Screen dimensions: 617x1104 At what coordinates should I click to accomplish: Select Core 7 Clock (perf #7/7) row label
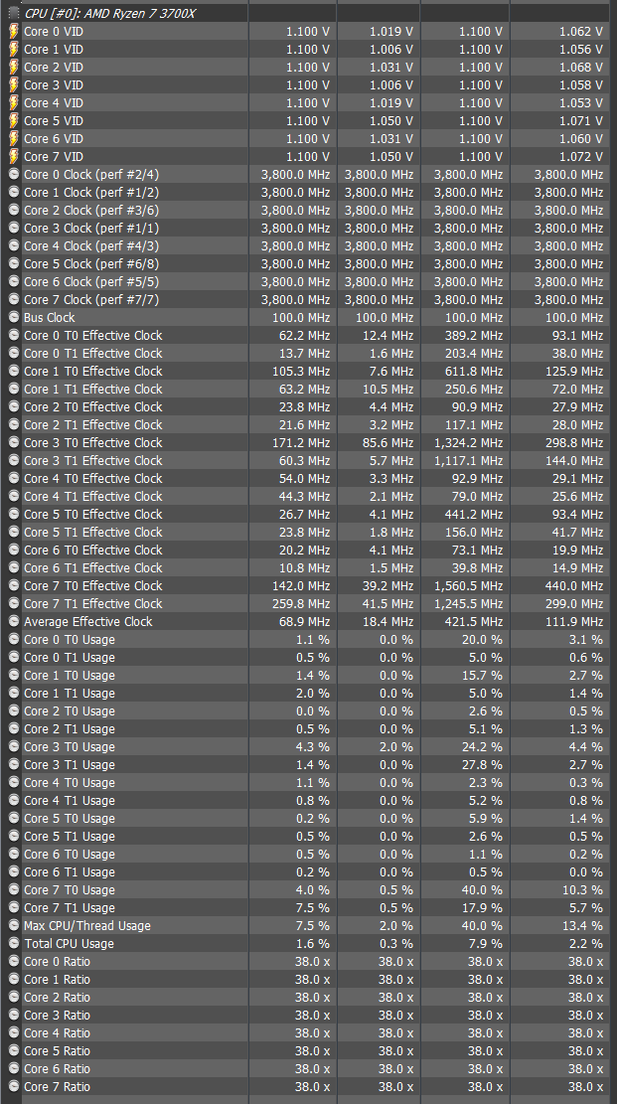(90, 299)
